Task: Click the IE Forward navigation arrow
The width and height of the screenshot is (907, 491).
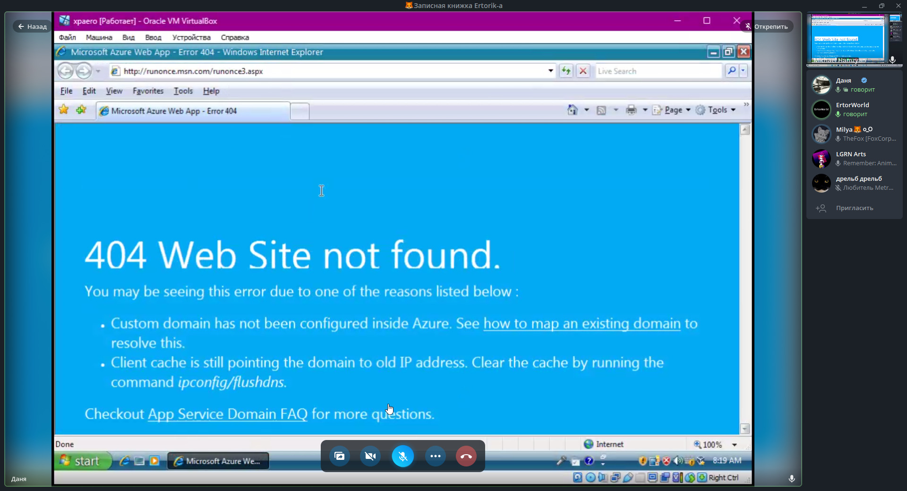Action: (84, 71)
